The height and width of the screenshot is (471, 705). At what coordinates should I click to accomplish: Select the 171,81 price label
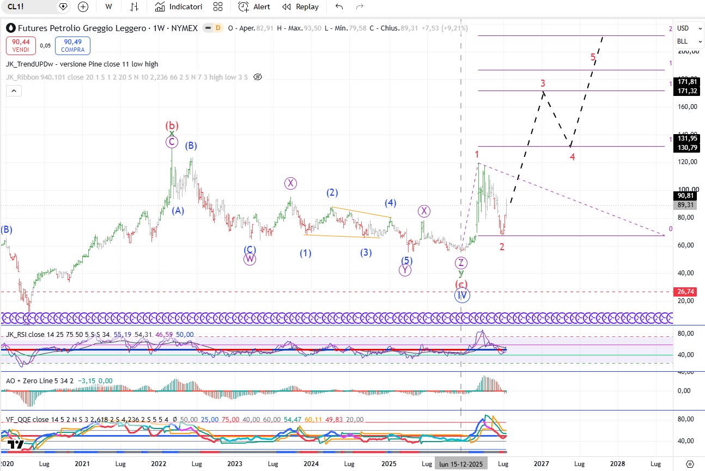(686, 81)
